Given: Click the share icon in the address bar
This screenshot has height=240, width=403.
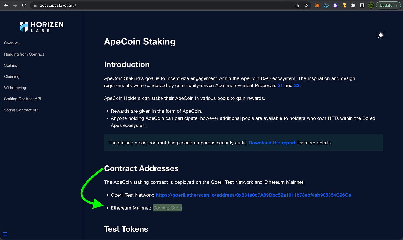Looking at the screenshot, I should (x=296, y=5).
